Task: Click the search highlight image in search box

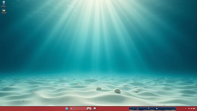Action: [89, 109]
